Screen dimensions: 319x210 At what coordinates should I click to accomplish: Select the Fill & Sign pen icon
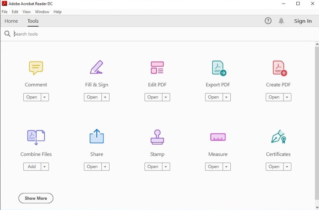tap(96, 68)
